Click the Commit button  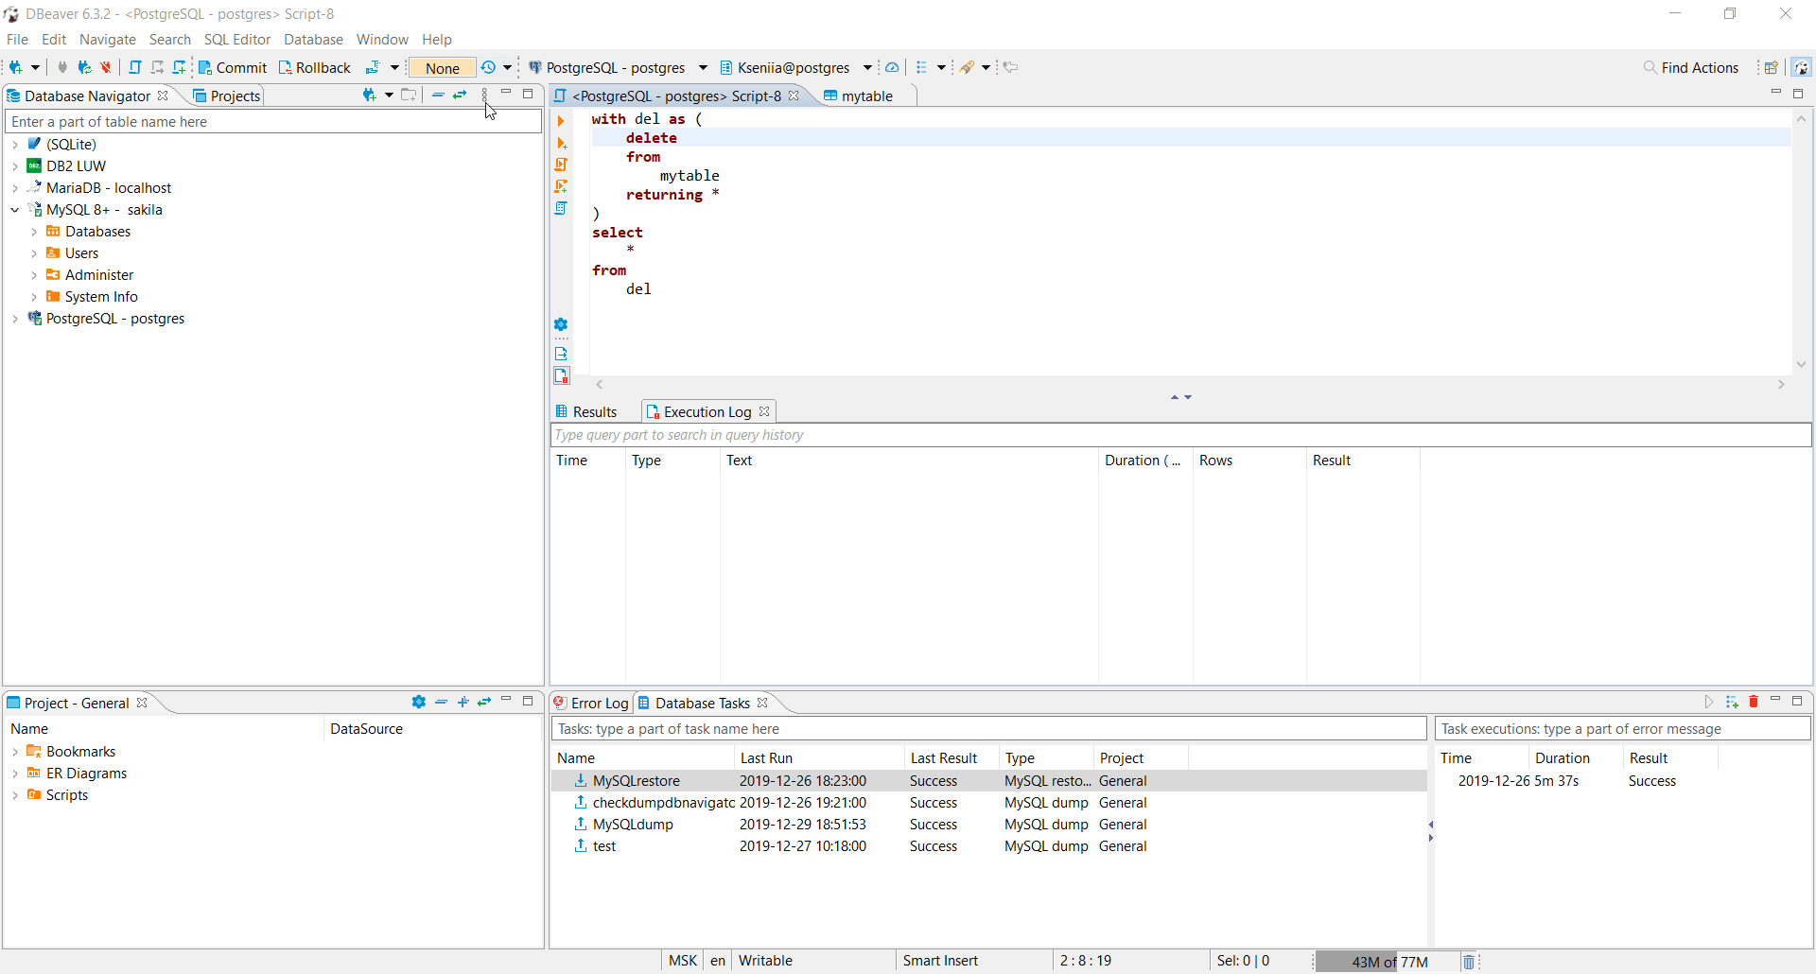click(233, 67)
